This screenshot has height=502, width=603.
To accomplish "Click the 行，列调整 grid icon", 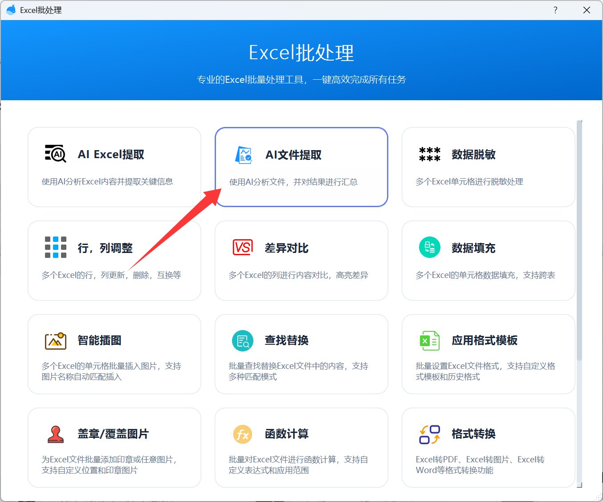I will 56,247.
